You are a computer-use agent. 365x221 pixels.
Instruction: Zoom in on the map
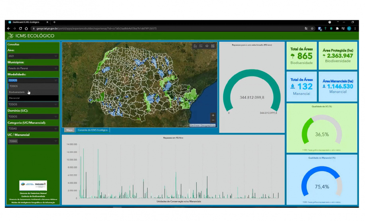(x=213, y=115)
